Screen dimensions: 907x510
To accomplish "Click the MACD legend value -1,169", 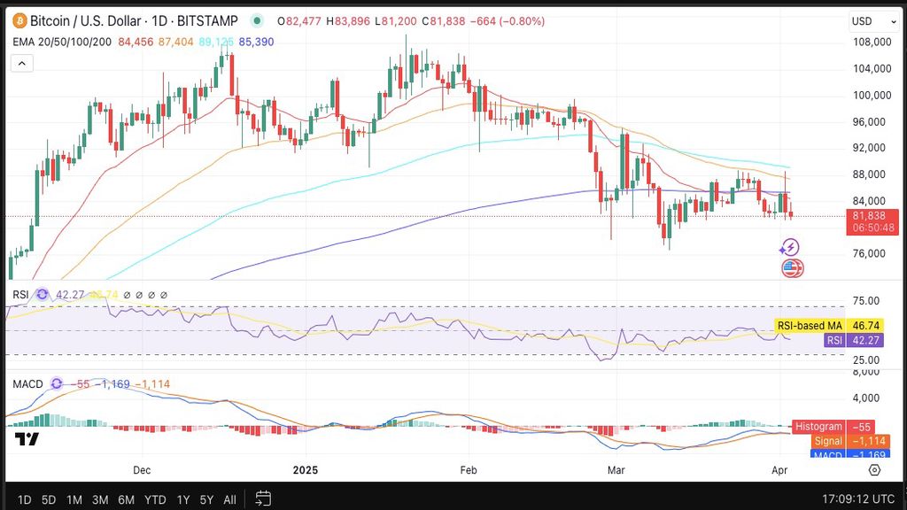I will [112, 384].
